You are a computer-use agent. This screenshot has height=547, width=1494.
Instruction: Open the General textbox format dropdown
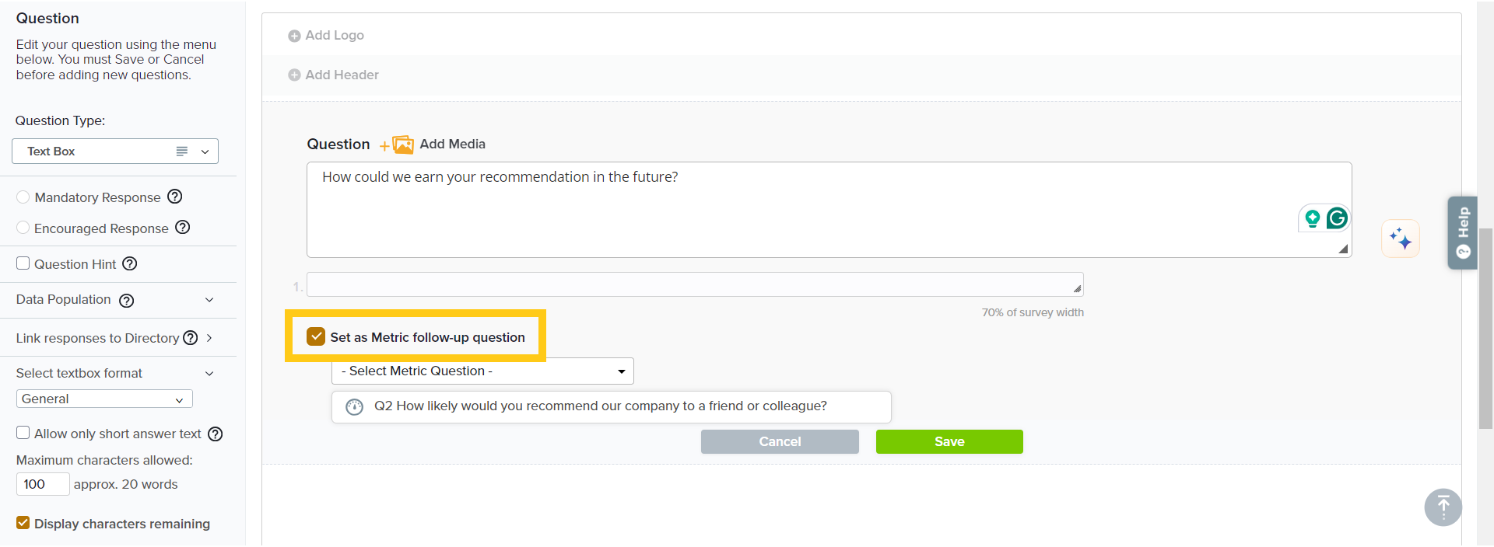click(x=104, y=399)
